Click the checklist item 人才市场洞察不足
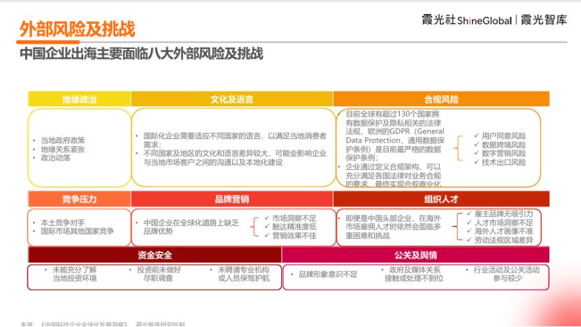Image resolution: width=581 pixels, height=327 pixels. point(503,223)
